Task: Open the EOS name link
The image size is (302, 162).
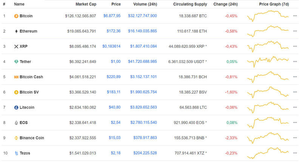Action: [23, 123]
